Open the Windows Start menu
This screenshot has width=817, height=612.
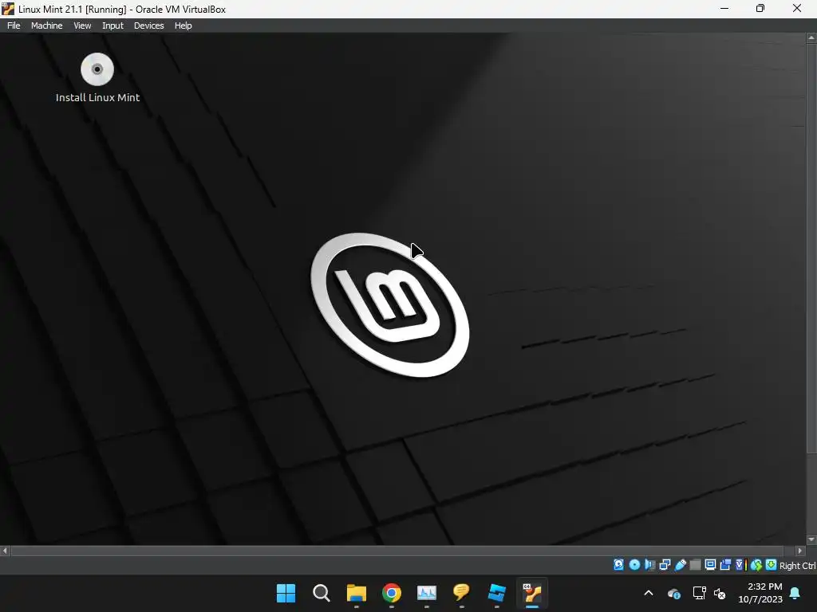(x=286, y=593)
